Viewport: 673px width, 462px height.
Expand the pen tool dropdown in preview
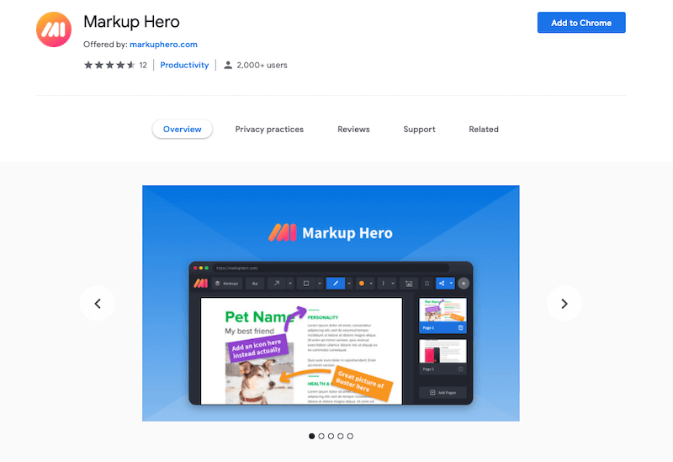pyautogui.click(x=349, y=284)
